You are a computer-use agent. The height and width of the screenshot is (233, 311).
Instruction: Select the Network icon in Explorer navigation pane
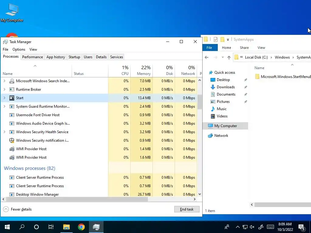coord(210,136)
